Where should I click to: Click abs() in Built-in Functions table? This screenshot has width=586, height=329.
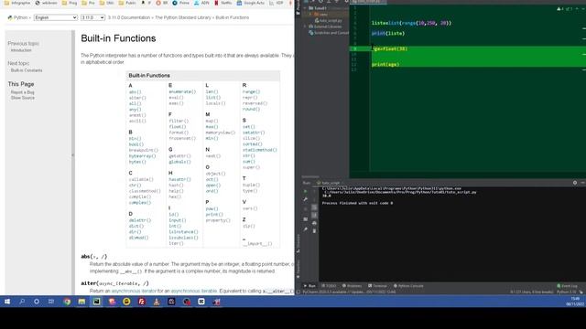135,91
